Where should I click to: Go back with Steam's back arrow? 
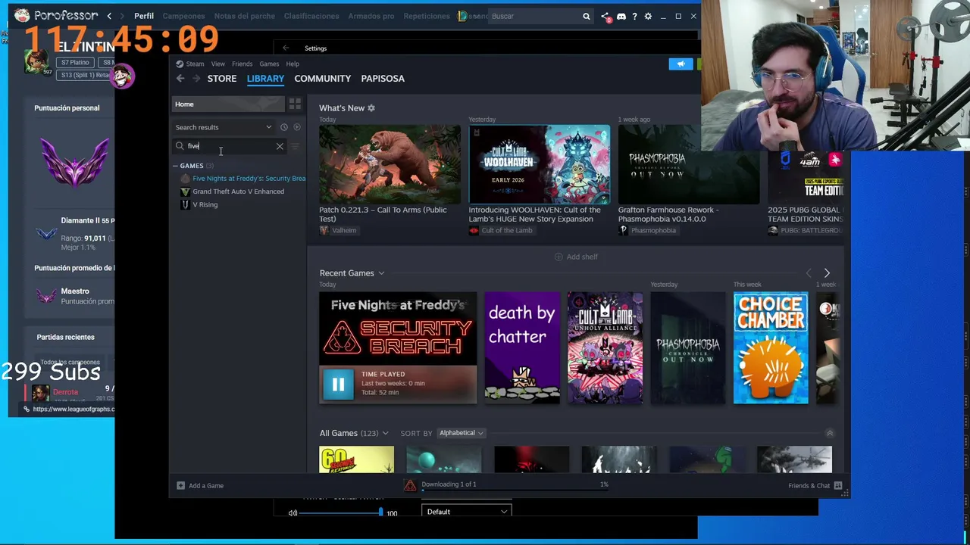coord(180,79)
